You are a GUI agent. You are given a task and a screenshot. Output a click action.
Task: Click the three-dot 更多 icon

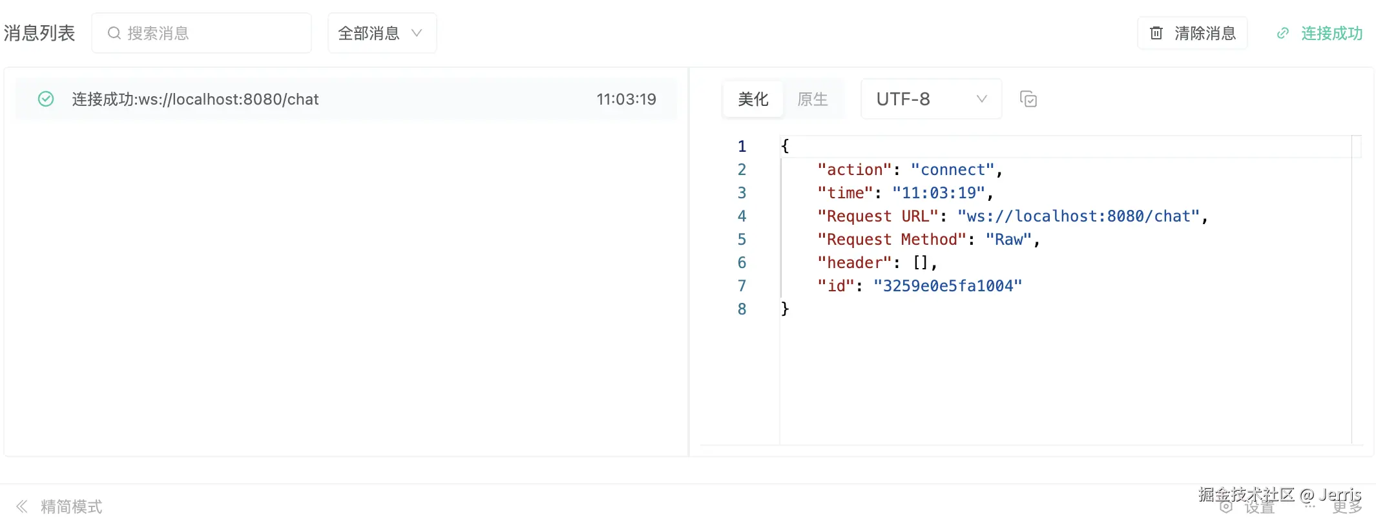point(1310,506)
